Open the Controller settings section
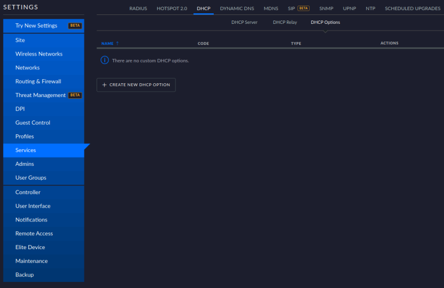 point(44,193)
